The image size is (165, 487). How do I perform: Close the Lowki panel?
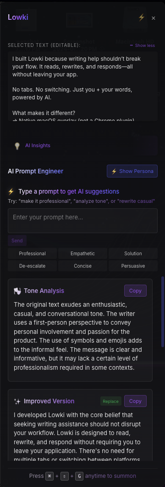coord(153,18)
